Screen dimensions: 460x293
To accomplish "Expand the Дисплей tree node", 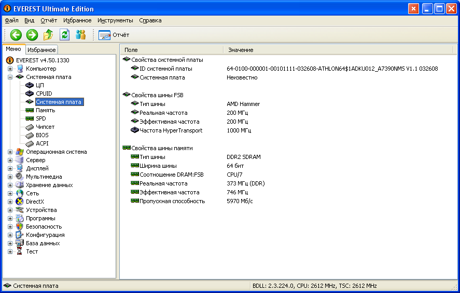I will pyautogui.click(x=10, y=169).
